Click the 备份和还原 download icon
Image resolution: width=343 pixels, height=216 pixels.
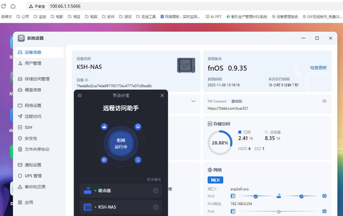[20, 187]
